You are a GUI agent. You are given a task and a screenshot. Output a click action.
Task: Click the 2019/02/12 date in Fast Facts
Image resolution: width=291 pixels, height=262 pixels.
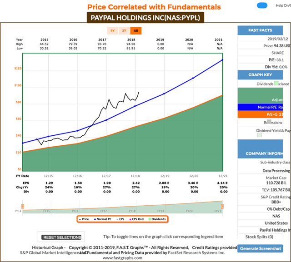[x=278, y=39]
